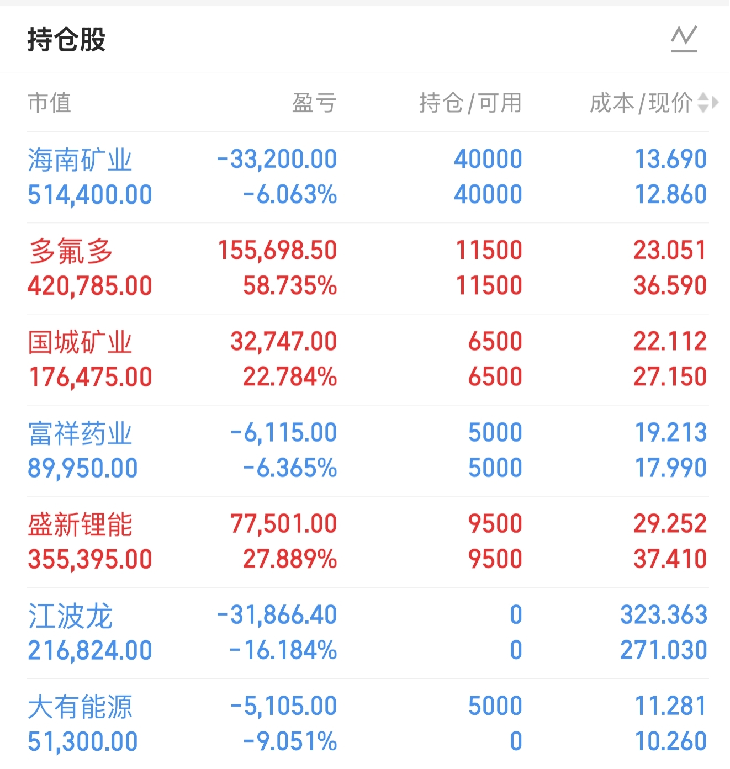Tap the 市值 column header
The width and height of the screenshot is (730, 769).
tap(50, 103)
